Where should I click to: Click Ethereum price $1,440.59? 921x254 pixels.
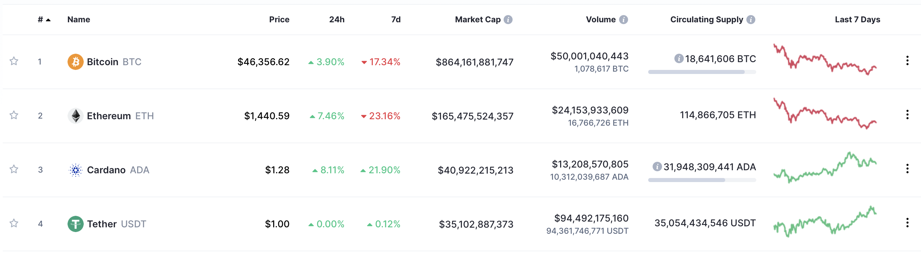267,116
